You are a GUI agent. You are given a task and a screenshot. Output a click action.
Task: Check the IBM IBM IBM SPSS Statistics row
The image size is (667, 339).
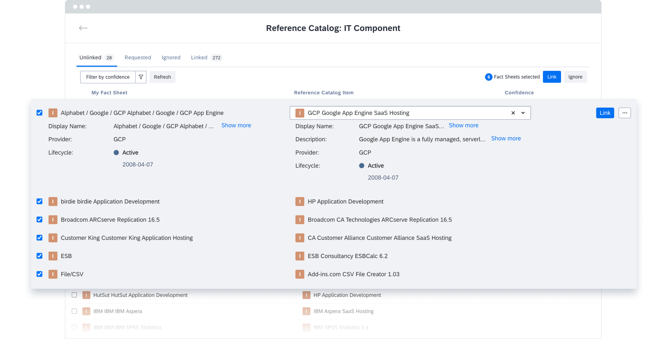(x=74, y=327)
